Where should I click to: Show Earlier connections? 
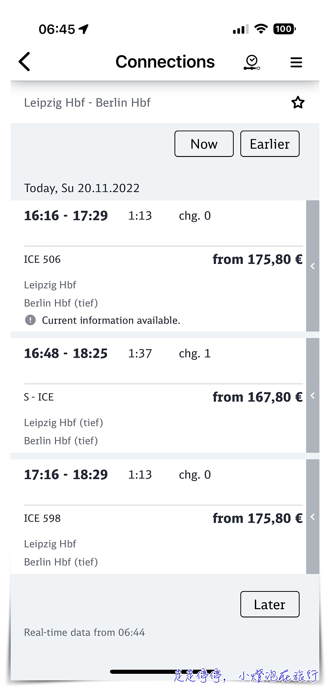pyautogui.click(x=270, y=144)
